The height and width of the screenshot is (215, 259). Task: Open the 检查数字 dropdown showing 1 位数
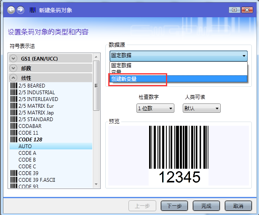click(x=155, y=108)
